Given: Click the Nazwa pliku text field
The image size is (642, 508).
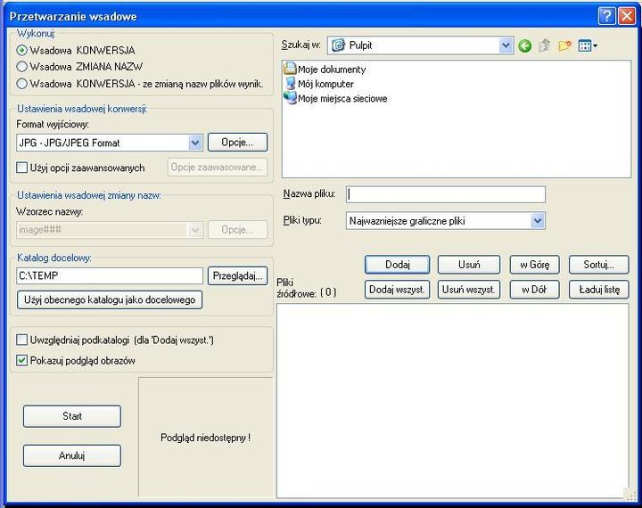Looking at the screenshot, I should (x=445, y=194).
